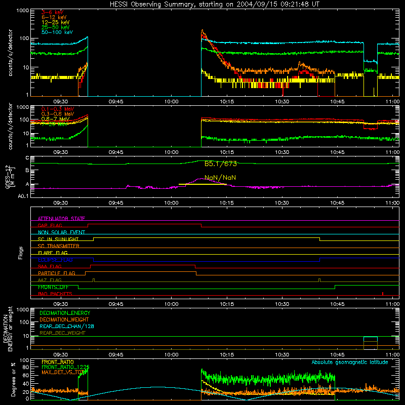Click the green 25-50 keV legend label
The width and height of the screenshot is (405, 405).
tap(55, 27)
